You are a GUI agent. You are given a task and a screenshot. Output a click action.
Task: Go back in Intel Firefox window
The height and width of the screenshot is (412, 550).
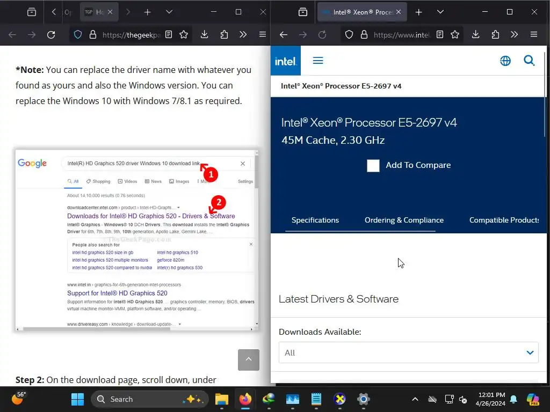point(284,35)
